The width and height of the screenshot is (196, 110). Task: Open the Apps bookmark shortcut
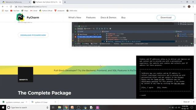(x=5, y=11)
